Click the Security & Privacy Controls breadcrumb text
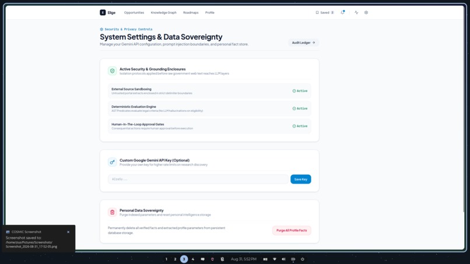This screenshot has height=264, width=470. 128,29
